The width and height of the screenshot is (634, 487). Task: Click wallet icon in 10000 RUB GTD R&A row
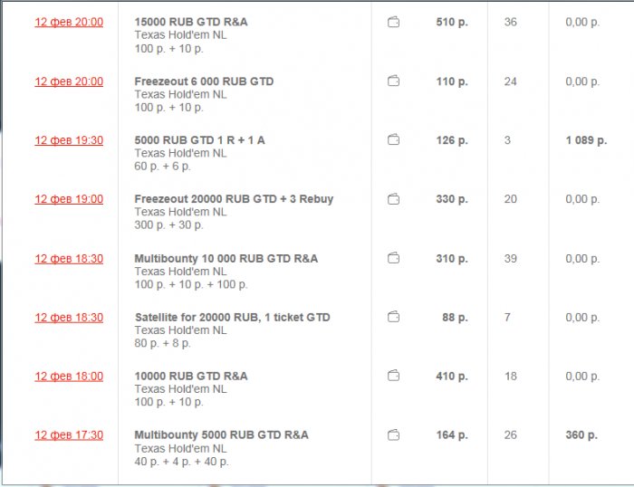coord(393,376)
